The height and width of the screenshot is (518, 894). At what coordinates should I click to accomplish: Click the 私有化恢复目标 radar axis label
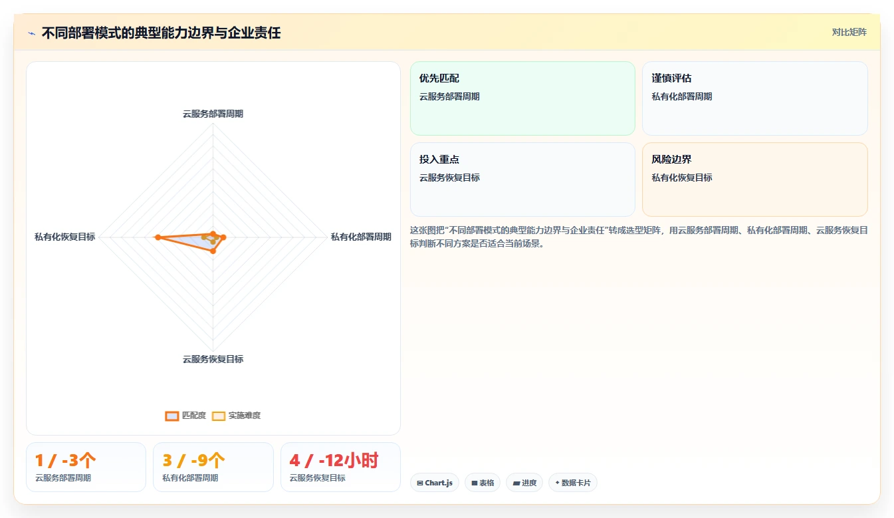[x=64, y=237]
